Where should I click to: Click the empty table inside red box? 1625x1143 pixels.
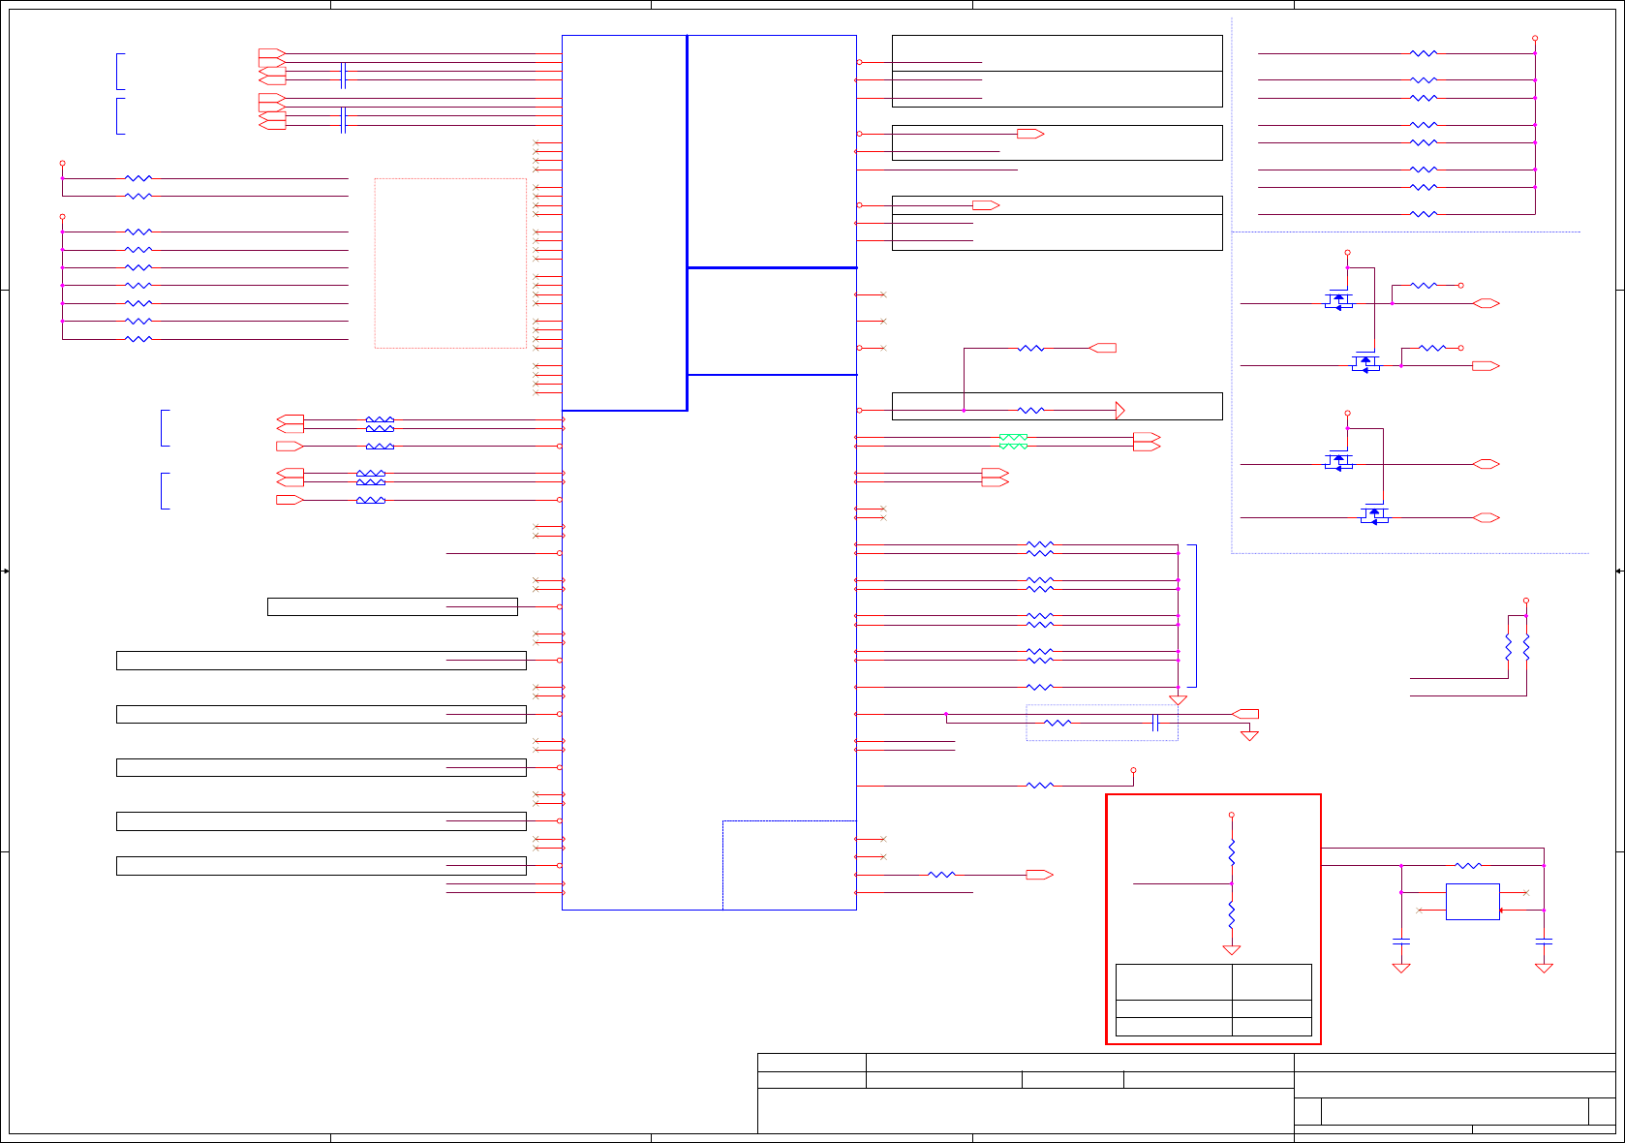pyautogui.click(x=1213, y=1000)
